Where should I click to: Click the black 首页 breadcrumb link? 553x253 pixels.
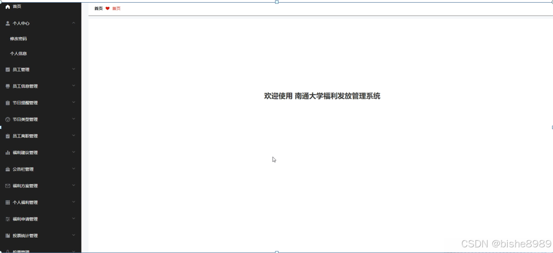[98, 8]
